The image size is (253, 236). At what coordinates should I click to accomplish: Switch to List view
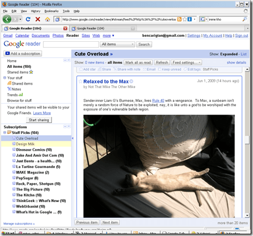(243, 54)
